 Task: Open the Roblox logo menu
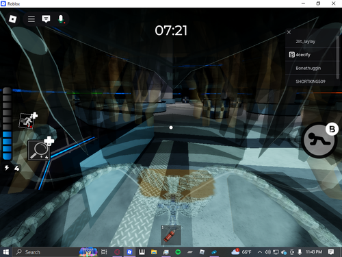coord(12,19)
